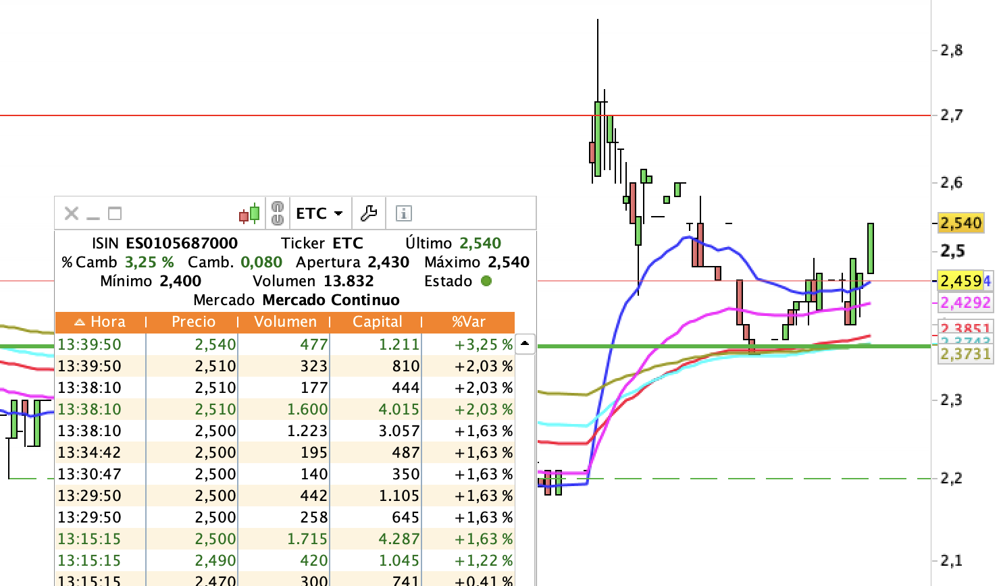Sort trades by Capital column
The image size is (1001, 586).
[x=377, y=322]
